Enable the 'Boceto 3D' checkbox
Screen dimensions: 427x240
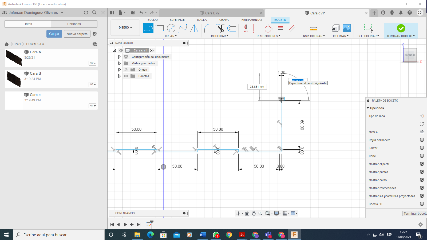422,204
